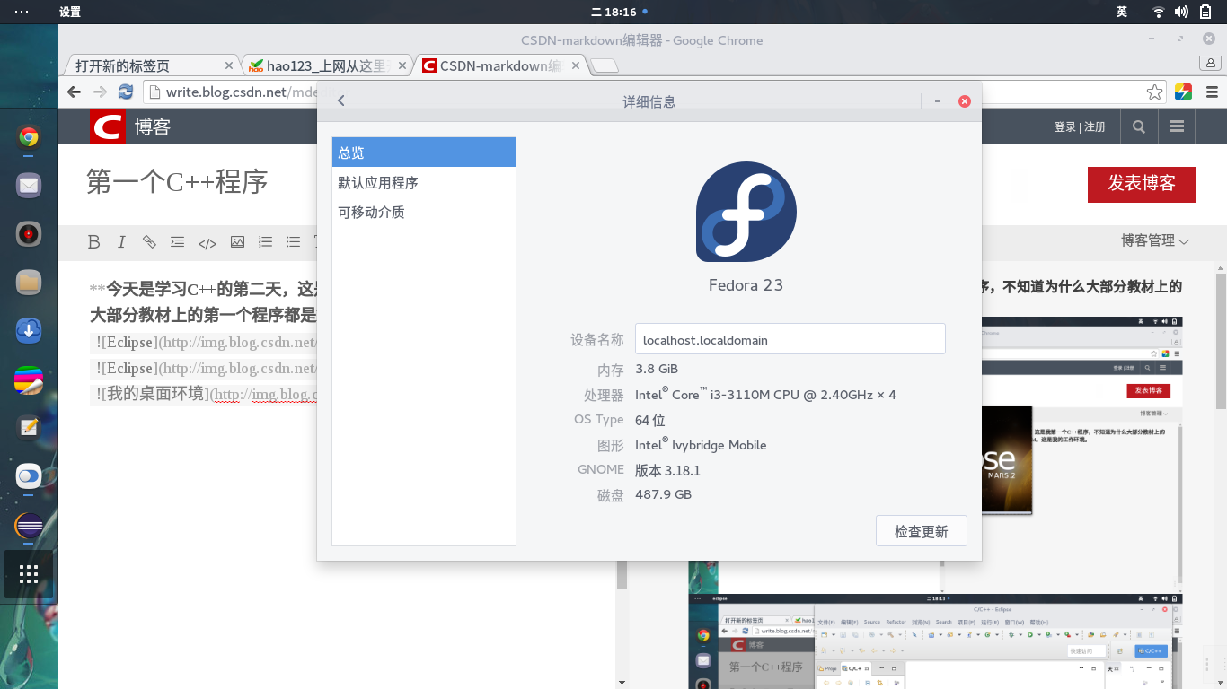Open a new Chrome tab
Screen dimensions: 1227x689
(605, 65)
